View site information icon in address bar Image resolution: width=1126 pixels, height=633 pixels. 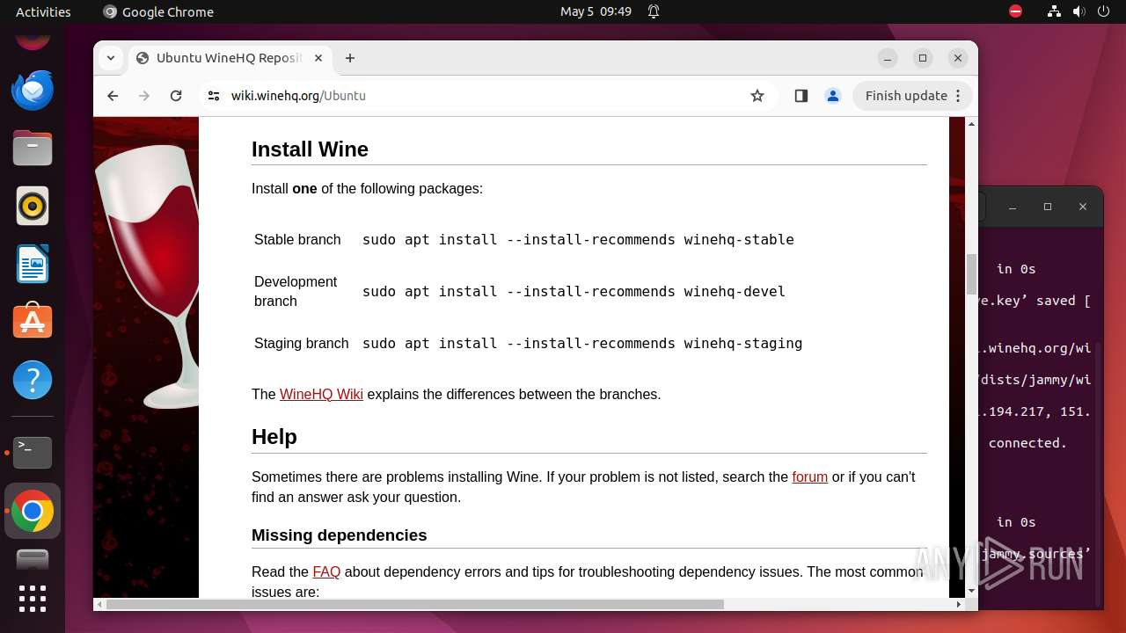click(x=214, y=96)
